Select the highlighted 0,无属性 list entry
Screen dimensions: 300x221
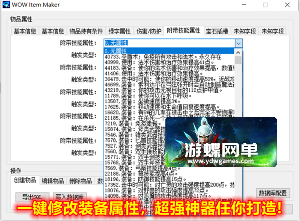click(x=169, y=51)
